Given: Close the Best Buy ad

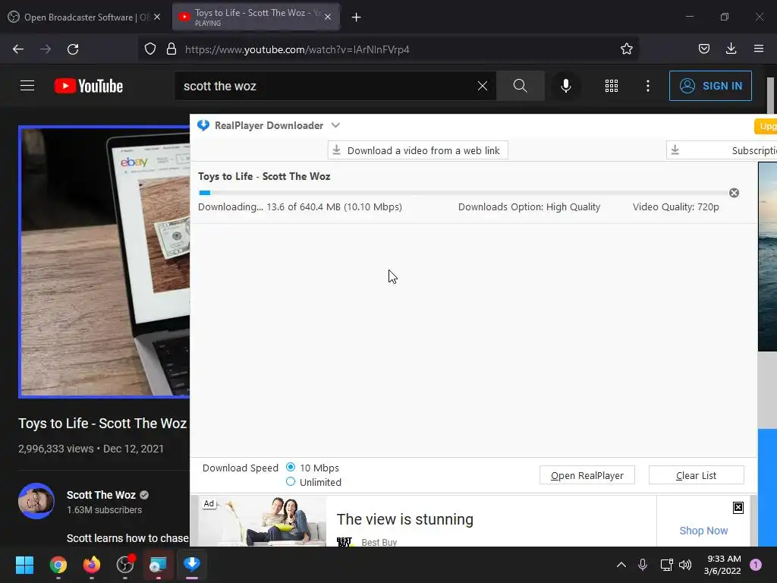Looking at the screenshot, I should (x=738, y=508).
